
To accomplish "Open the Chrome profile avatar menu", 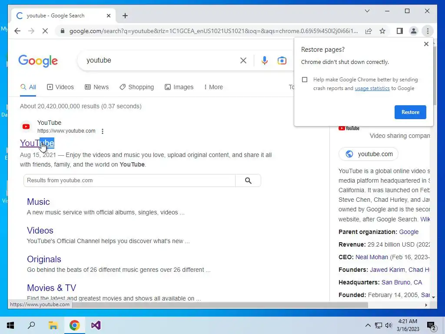I will pos(414,31).
